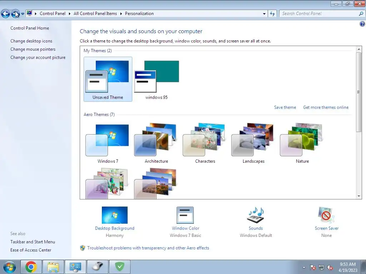Select the Control Panel breadcrumb

(x=53, y=14)
